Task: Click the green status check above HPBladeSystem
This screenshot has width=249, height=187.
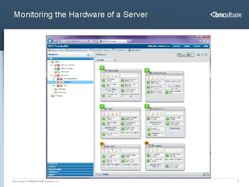Action: click(147, 70)
